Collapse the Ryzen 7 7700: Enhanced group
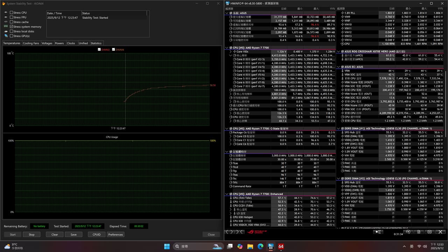This screenshot has height=252, width=448. (227, 194)
